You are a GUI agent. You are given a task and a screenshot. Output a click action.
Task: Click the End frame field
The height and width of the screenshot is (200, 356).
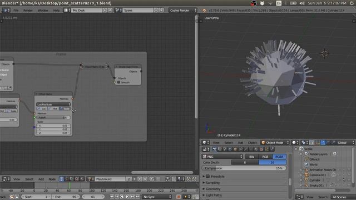(x=66, y=197)
